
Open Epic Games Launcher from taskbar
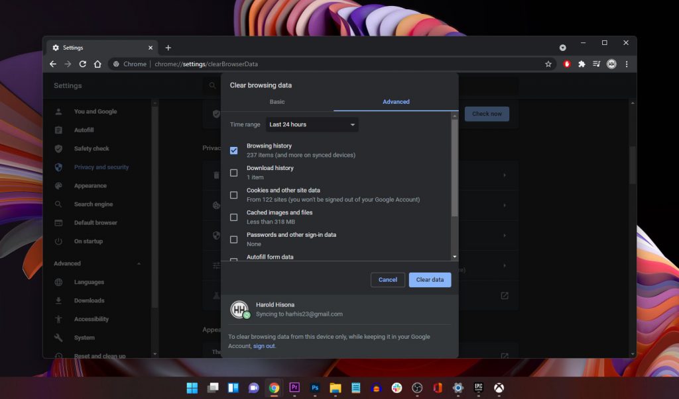point(479,387)
